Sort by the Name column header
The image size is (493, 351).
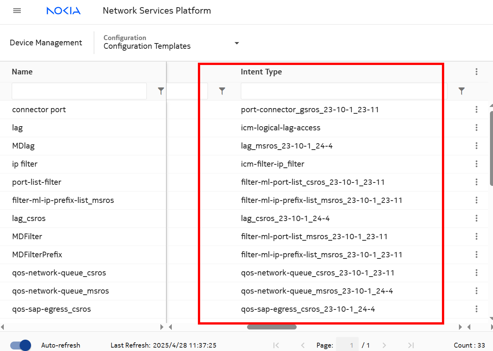[x=22, y=72]
